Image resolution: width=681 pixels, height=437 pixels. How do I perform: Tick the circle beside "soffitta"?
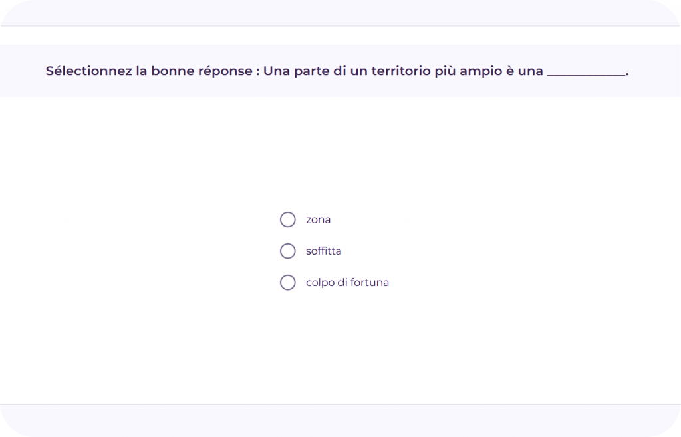tap(287, 251)
